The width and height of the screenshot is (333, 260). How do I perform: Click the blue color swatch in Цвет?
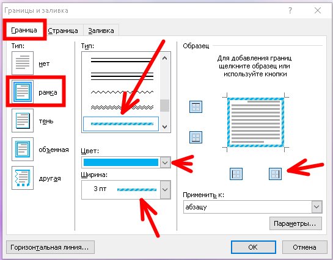pos(121,162)
